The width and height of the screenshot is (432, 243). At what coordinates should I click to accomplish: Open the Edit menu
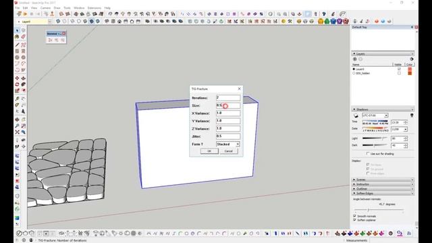tap(26, 8)
